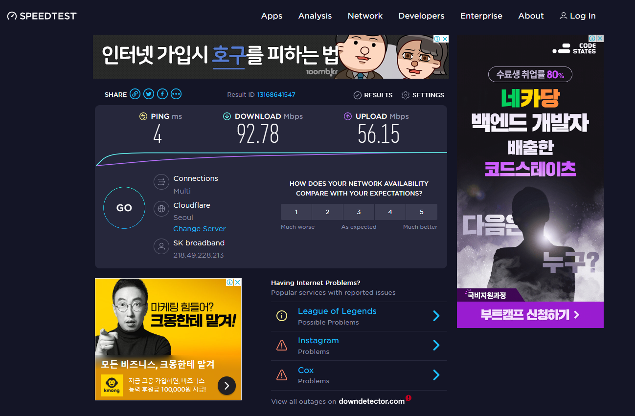Screen dimensions: 635x416
Task: Share result via Twitter icon
Action: click(x=149, y=94)
